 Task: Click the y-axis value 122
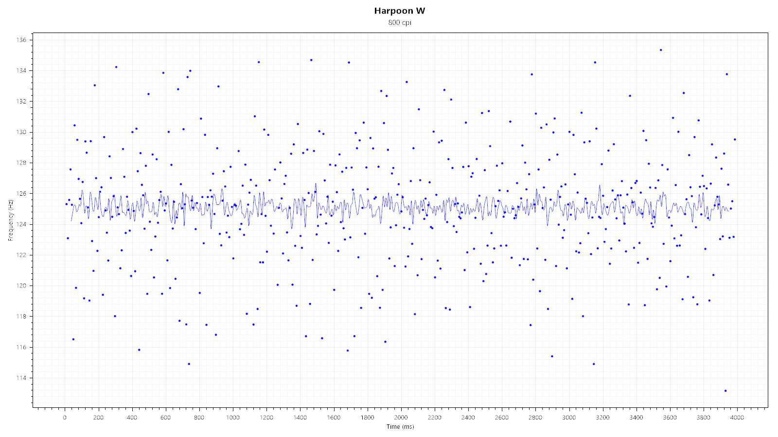21,255
